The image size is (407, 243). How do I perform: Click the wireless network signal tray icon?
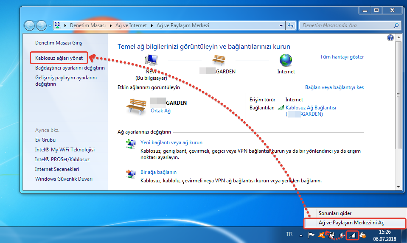(352, 235)
